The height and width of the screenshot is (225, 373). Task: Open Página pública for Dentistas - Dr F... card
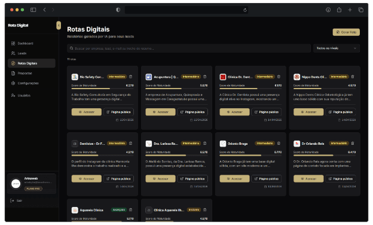(x=119, y=179)
